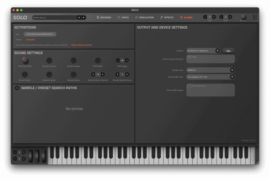Increase MPE Range with plus button
This screenshot has width=270, height=179.
127,60
